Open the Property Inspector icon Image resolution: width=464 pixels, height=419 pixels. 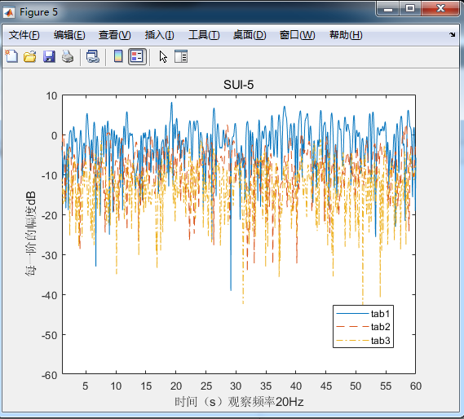point(181,56)
